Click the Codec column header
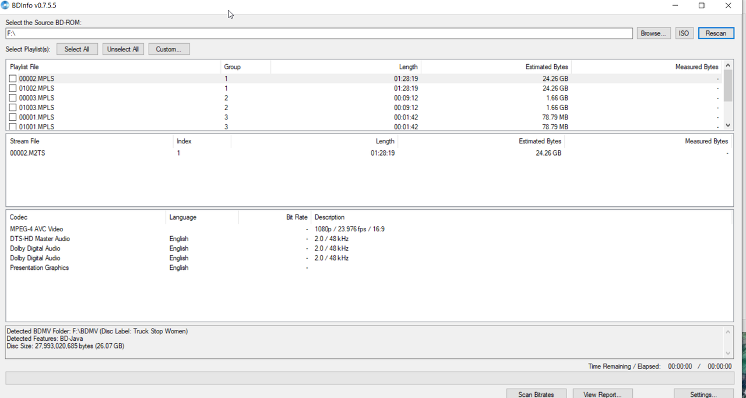This screenshot has width=746, height=398. [86, 217]
